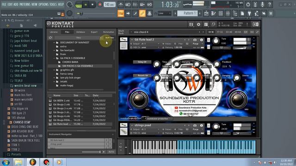Open the Pattern 1 selector
Viewport: 296px width, 166px height.
click(187, 13)
